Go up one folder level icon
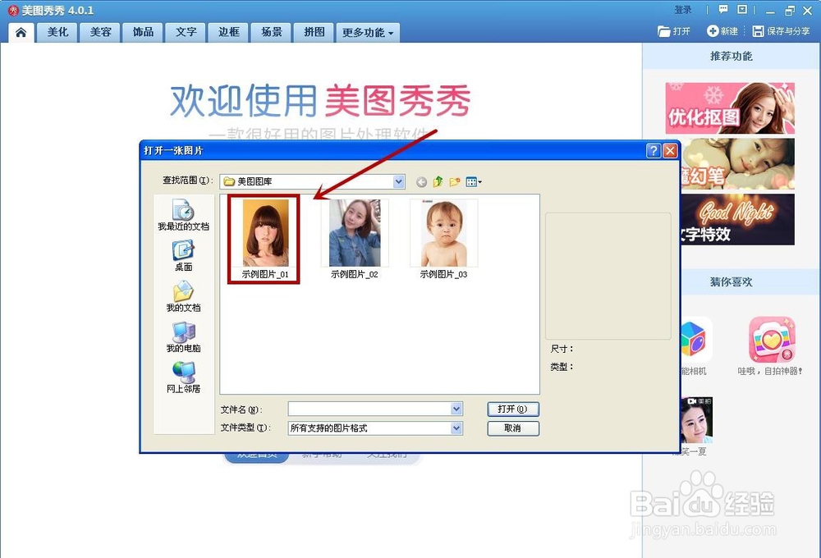Viewport: 821px width, 558px height. coord(438,181)
